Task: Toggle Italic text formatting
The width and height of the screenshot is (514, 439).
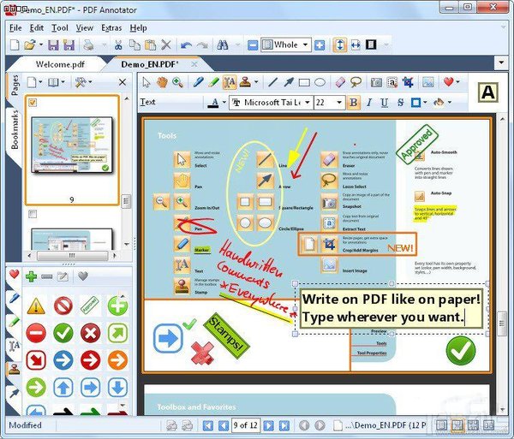Action: coord(369,103)
